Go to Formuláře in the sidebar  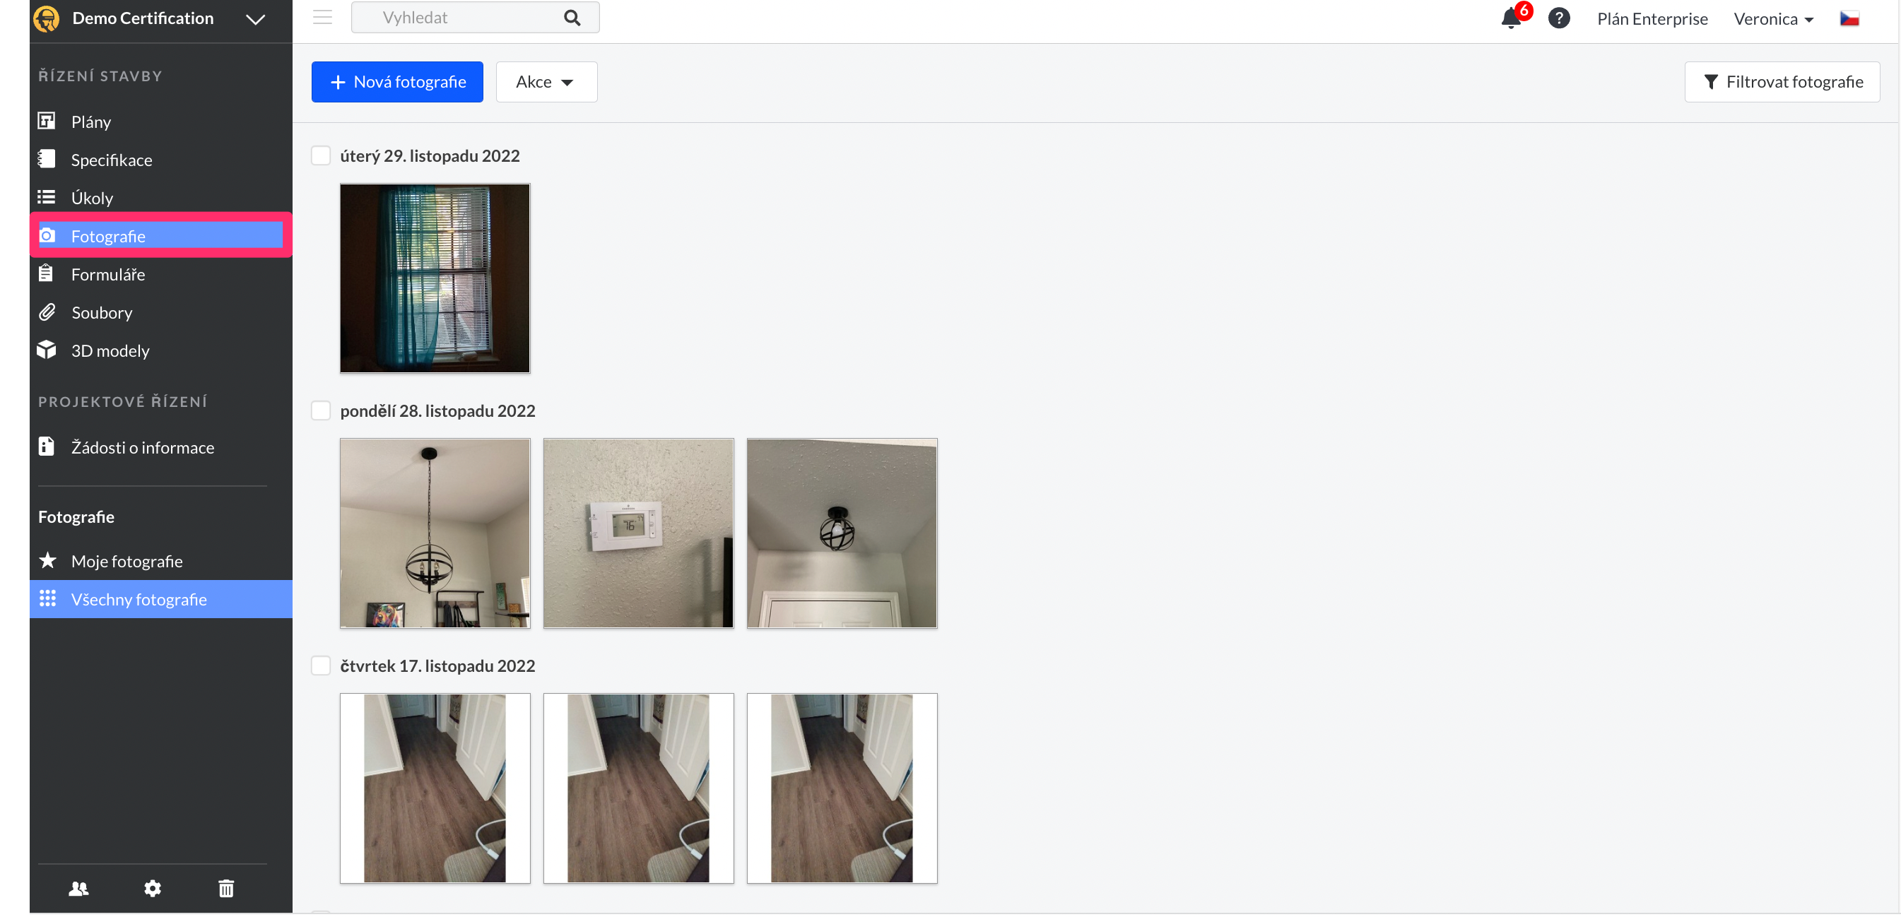click(109, 274)
